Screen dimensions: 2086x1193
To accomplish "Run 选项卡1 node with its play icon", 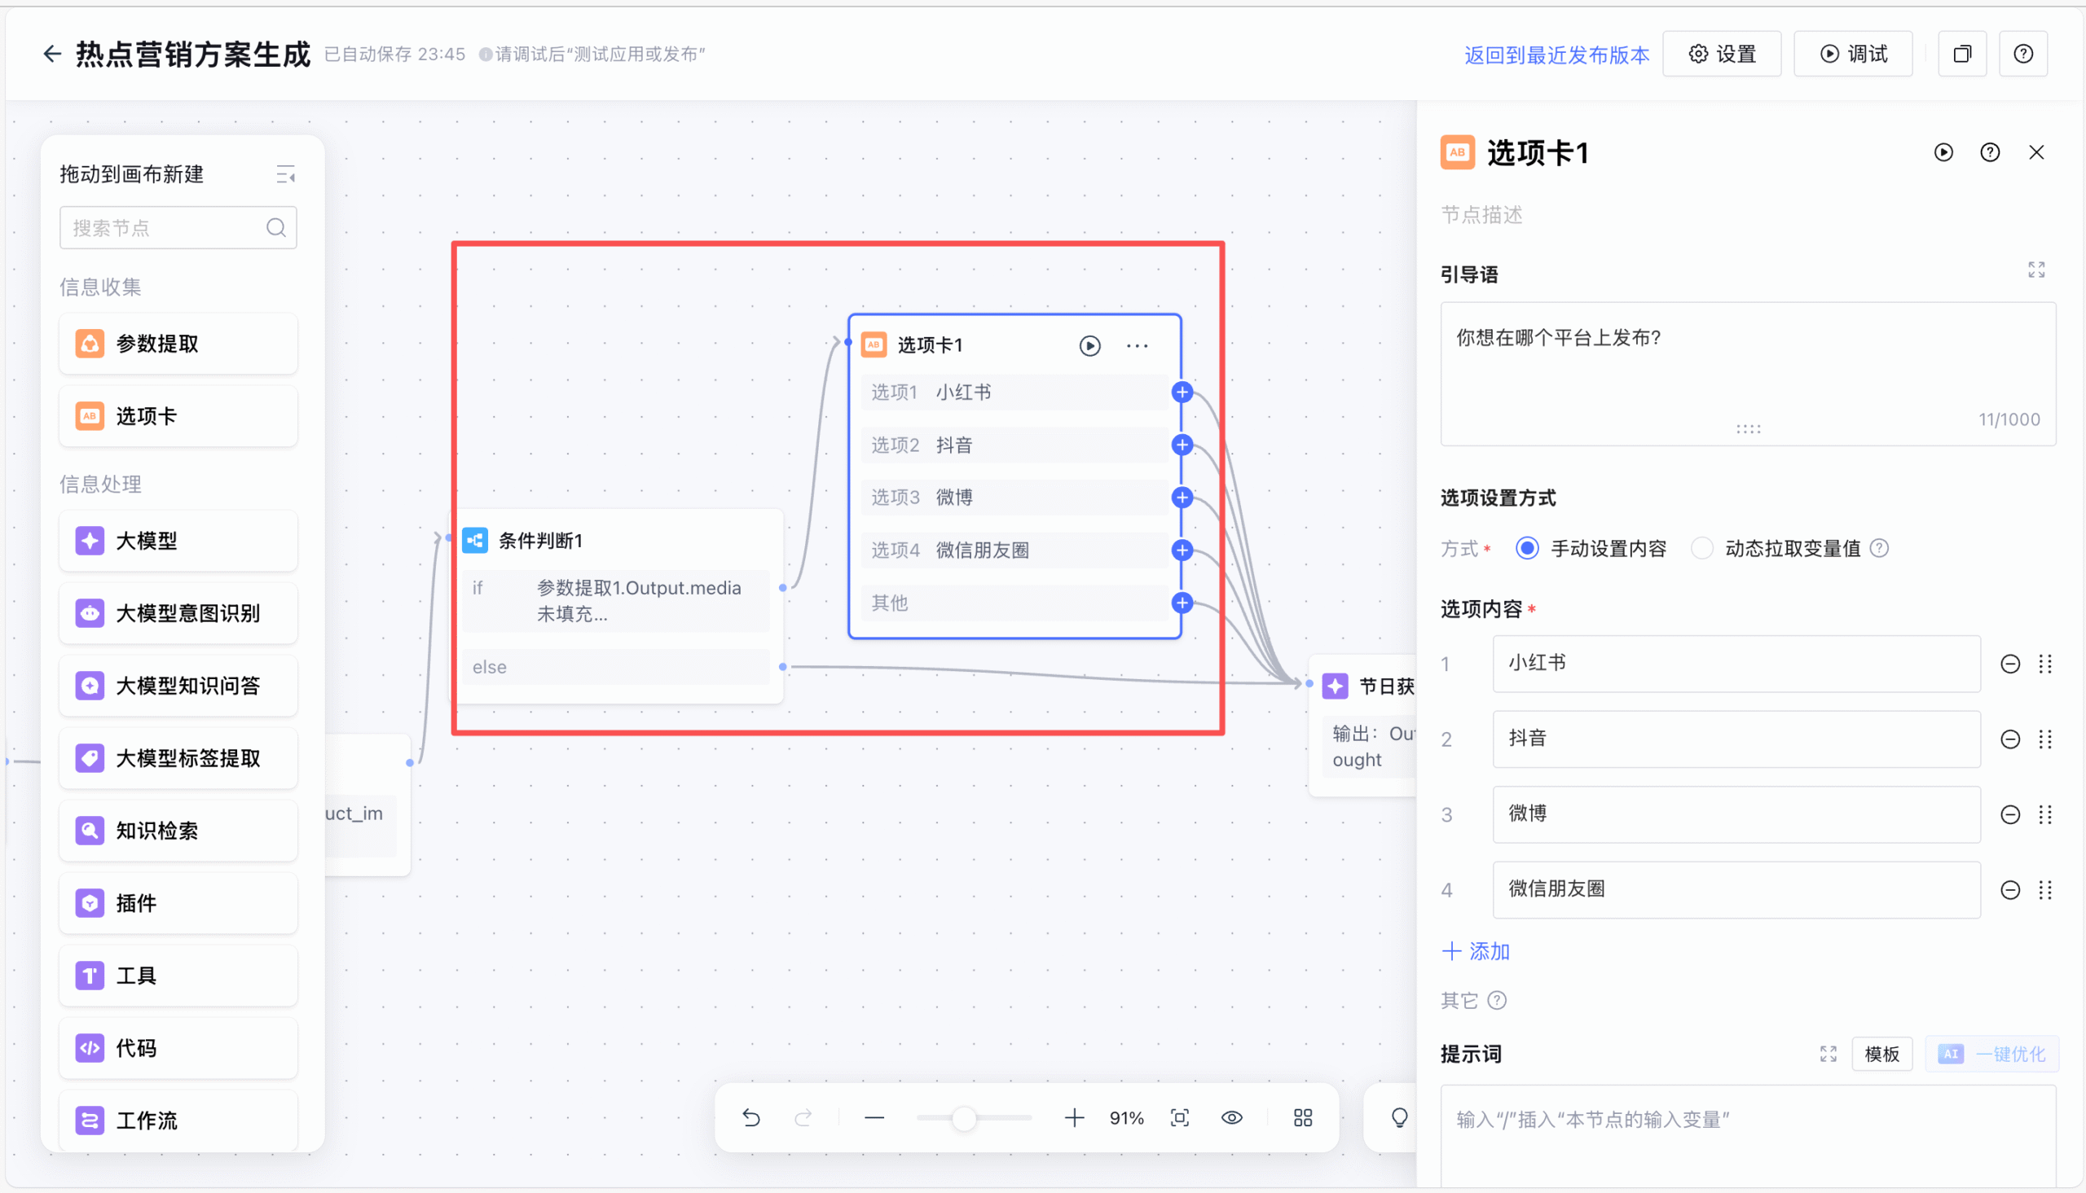I will tap(1089, 346).
